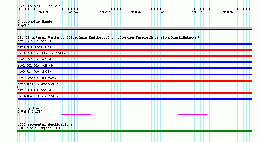Click the nsv1059786 (Coe2014) label
The image size is (260, 142).
[x=35, y=59]
